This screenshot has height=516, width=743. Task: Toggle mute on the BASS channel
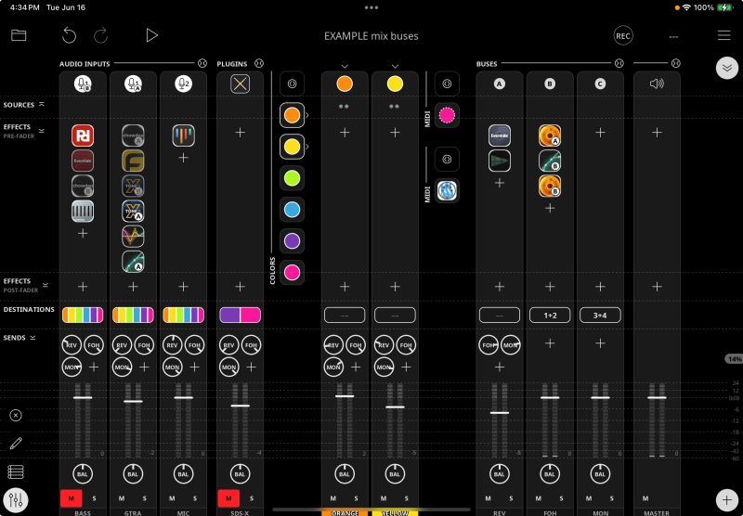72,498
